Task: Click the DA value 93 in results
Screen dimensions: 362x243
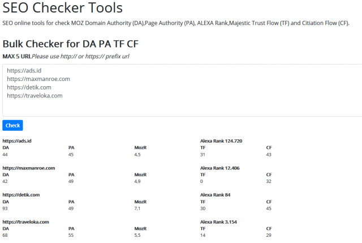Action: [5, 208]
